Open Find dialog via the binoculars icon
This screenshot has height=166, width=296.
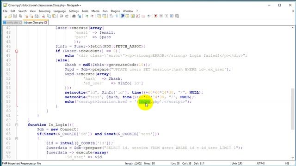(x=74, y=16)
